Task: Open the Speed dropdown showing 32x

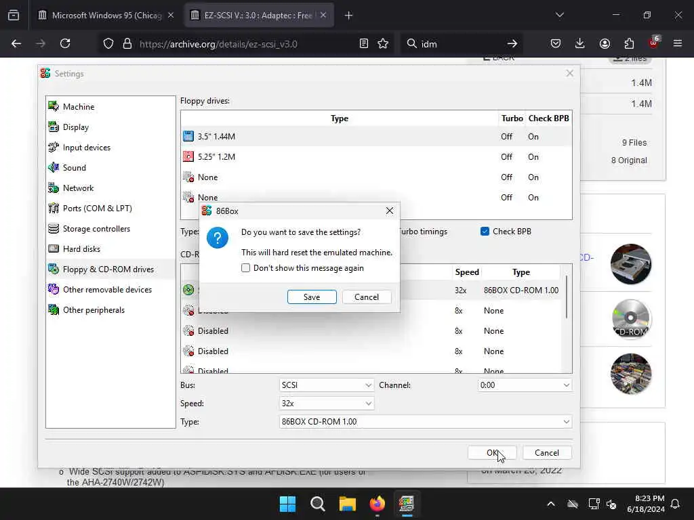Action: click(327, 404)
